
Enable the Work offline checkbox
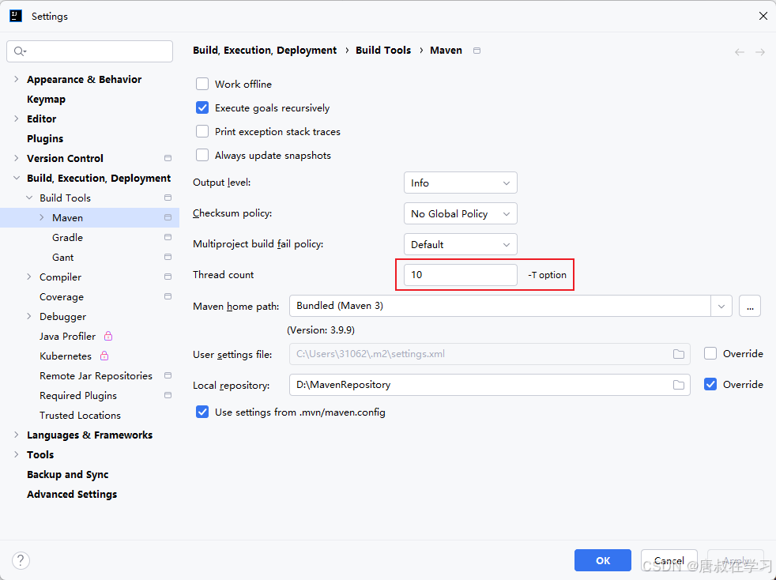(x=202, y=84)
